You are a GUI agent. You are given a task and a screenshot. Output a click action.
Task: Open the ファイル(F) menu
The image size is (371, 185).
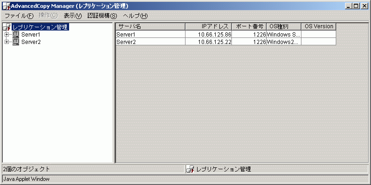click(x=19, y=16)
